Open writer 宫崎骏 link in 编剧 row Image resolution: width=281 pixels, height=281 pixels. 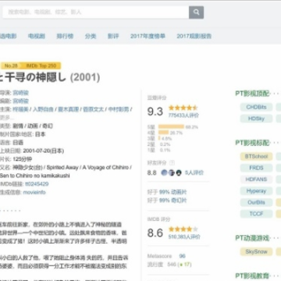(x=21, y=101)
